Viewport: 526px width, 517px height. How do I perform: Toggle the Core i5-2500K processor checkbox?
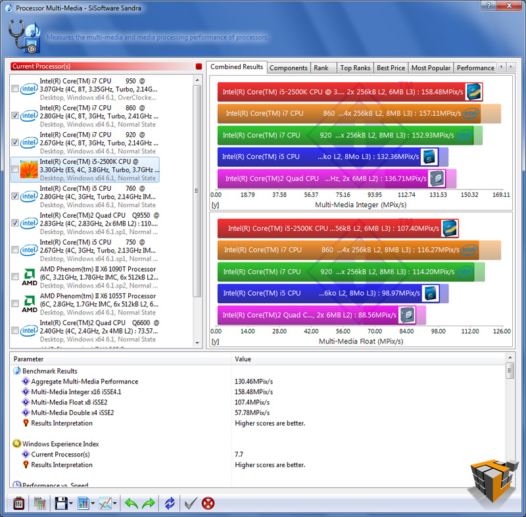[x=14, y=169]
